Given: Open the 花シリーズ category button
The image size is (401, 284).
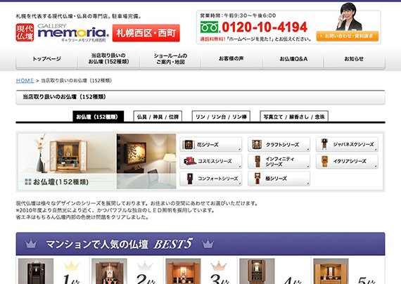Looking at the screenshot, I should tap(211, 144).
